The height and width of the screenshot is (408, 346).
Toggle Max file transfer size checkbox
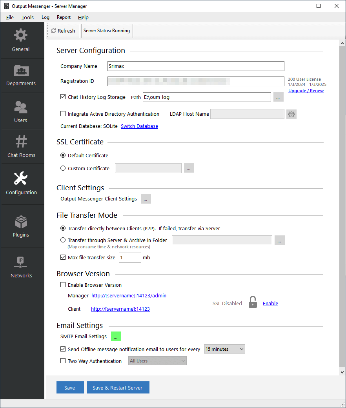(63, 257)
